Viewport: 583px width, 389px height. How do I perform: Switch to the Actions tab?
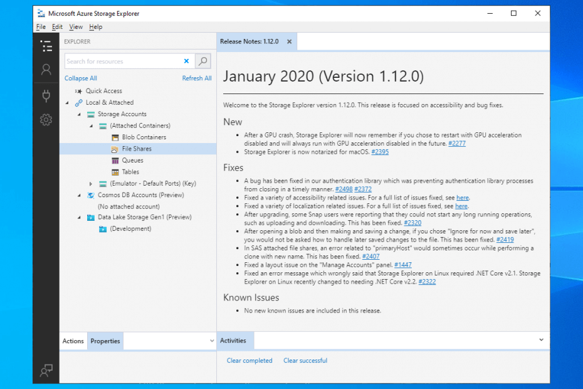pyautogui.click(x=73, y=340)
